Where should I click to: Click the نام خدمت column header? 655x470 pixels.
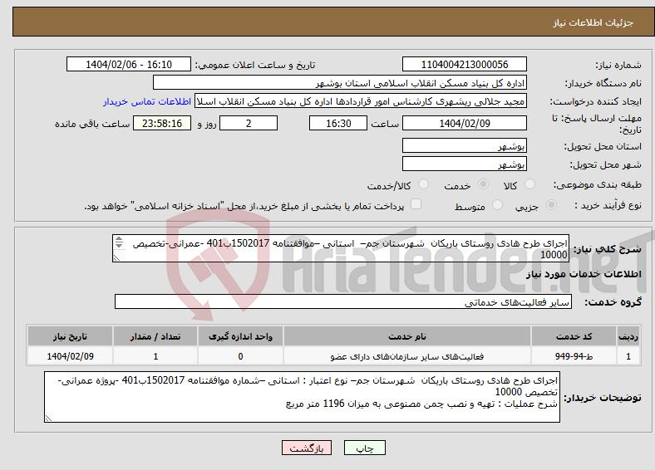(x=407, y=336)
